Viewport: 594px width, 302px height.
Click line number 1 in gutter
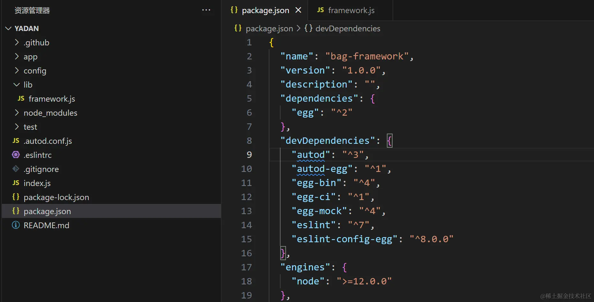coord(249,42)
